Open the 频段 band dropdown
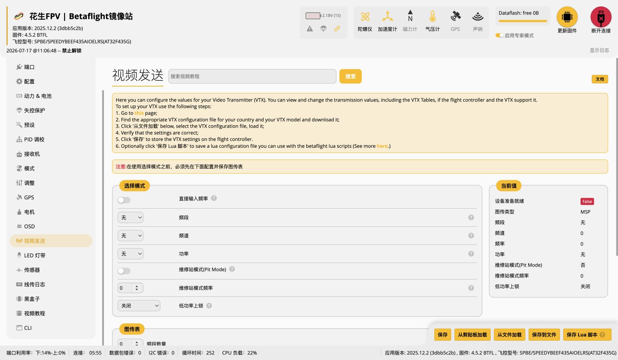Image resolution: width=618 pixels, height=360 pixels. click(131, 217)
